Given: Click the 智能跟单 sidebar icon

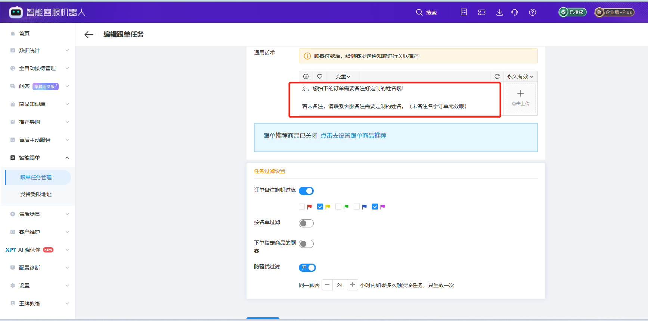Looking at the screenshot, I should (x=13, y=158).
